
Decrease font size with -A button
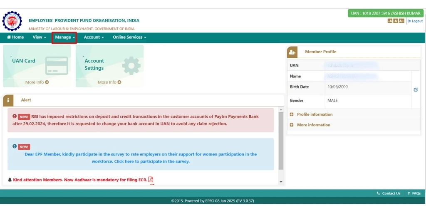coord(390,21)
